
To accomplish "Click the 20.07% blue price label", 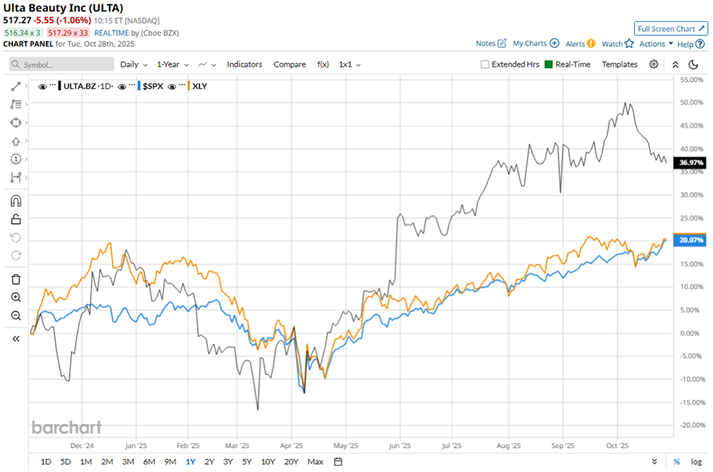I will click(x=690, y=240).
